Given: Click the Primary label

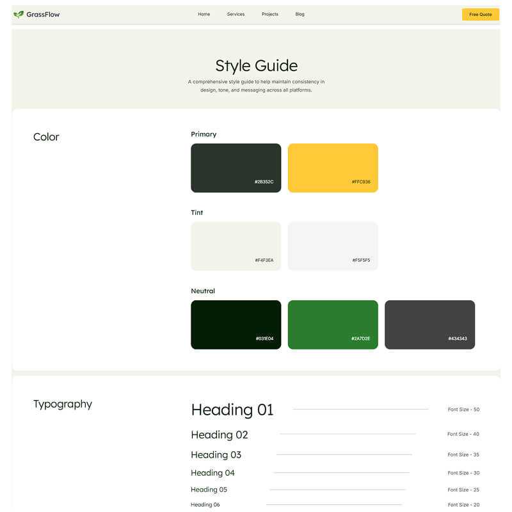Looking at the screenshot, I should click(204, 134).
